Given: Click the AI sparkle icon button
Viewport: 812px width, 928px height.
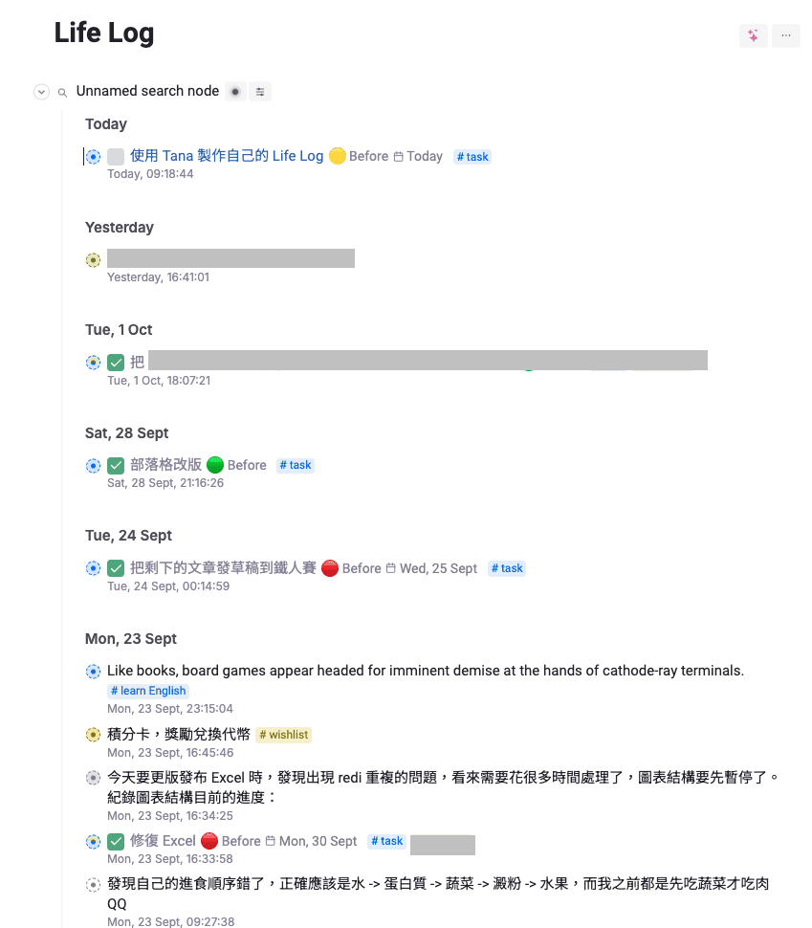Looking at the screenshot, I should 753,35.
